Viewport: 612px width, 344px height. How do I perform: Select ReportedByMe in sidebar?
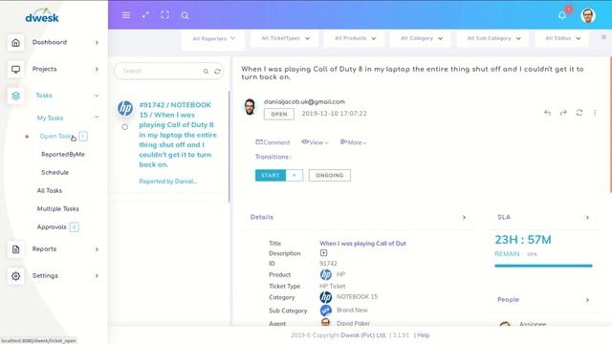click(63, 155)
